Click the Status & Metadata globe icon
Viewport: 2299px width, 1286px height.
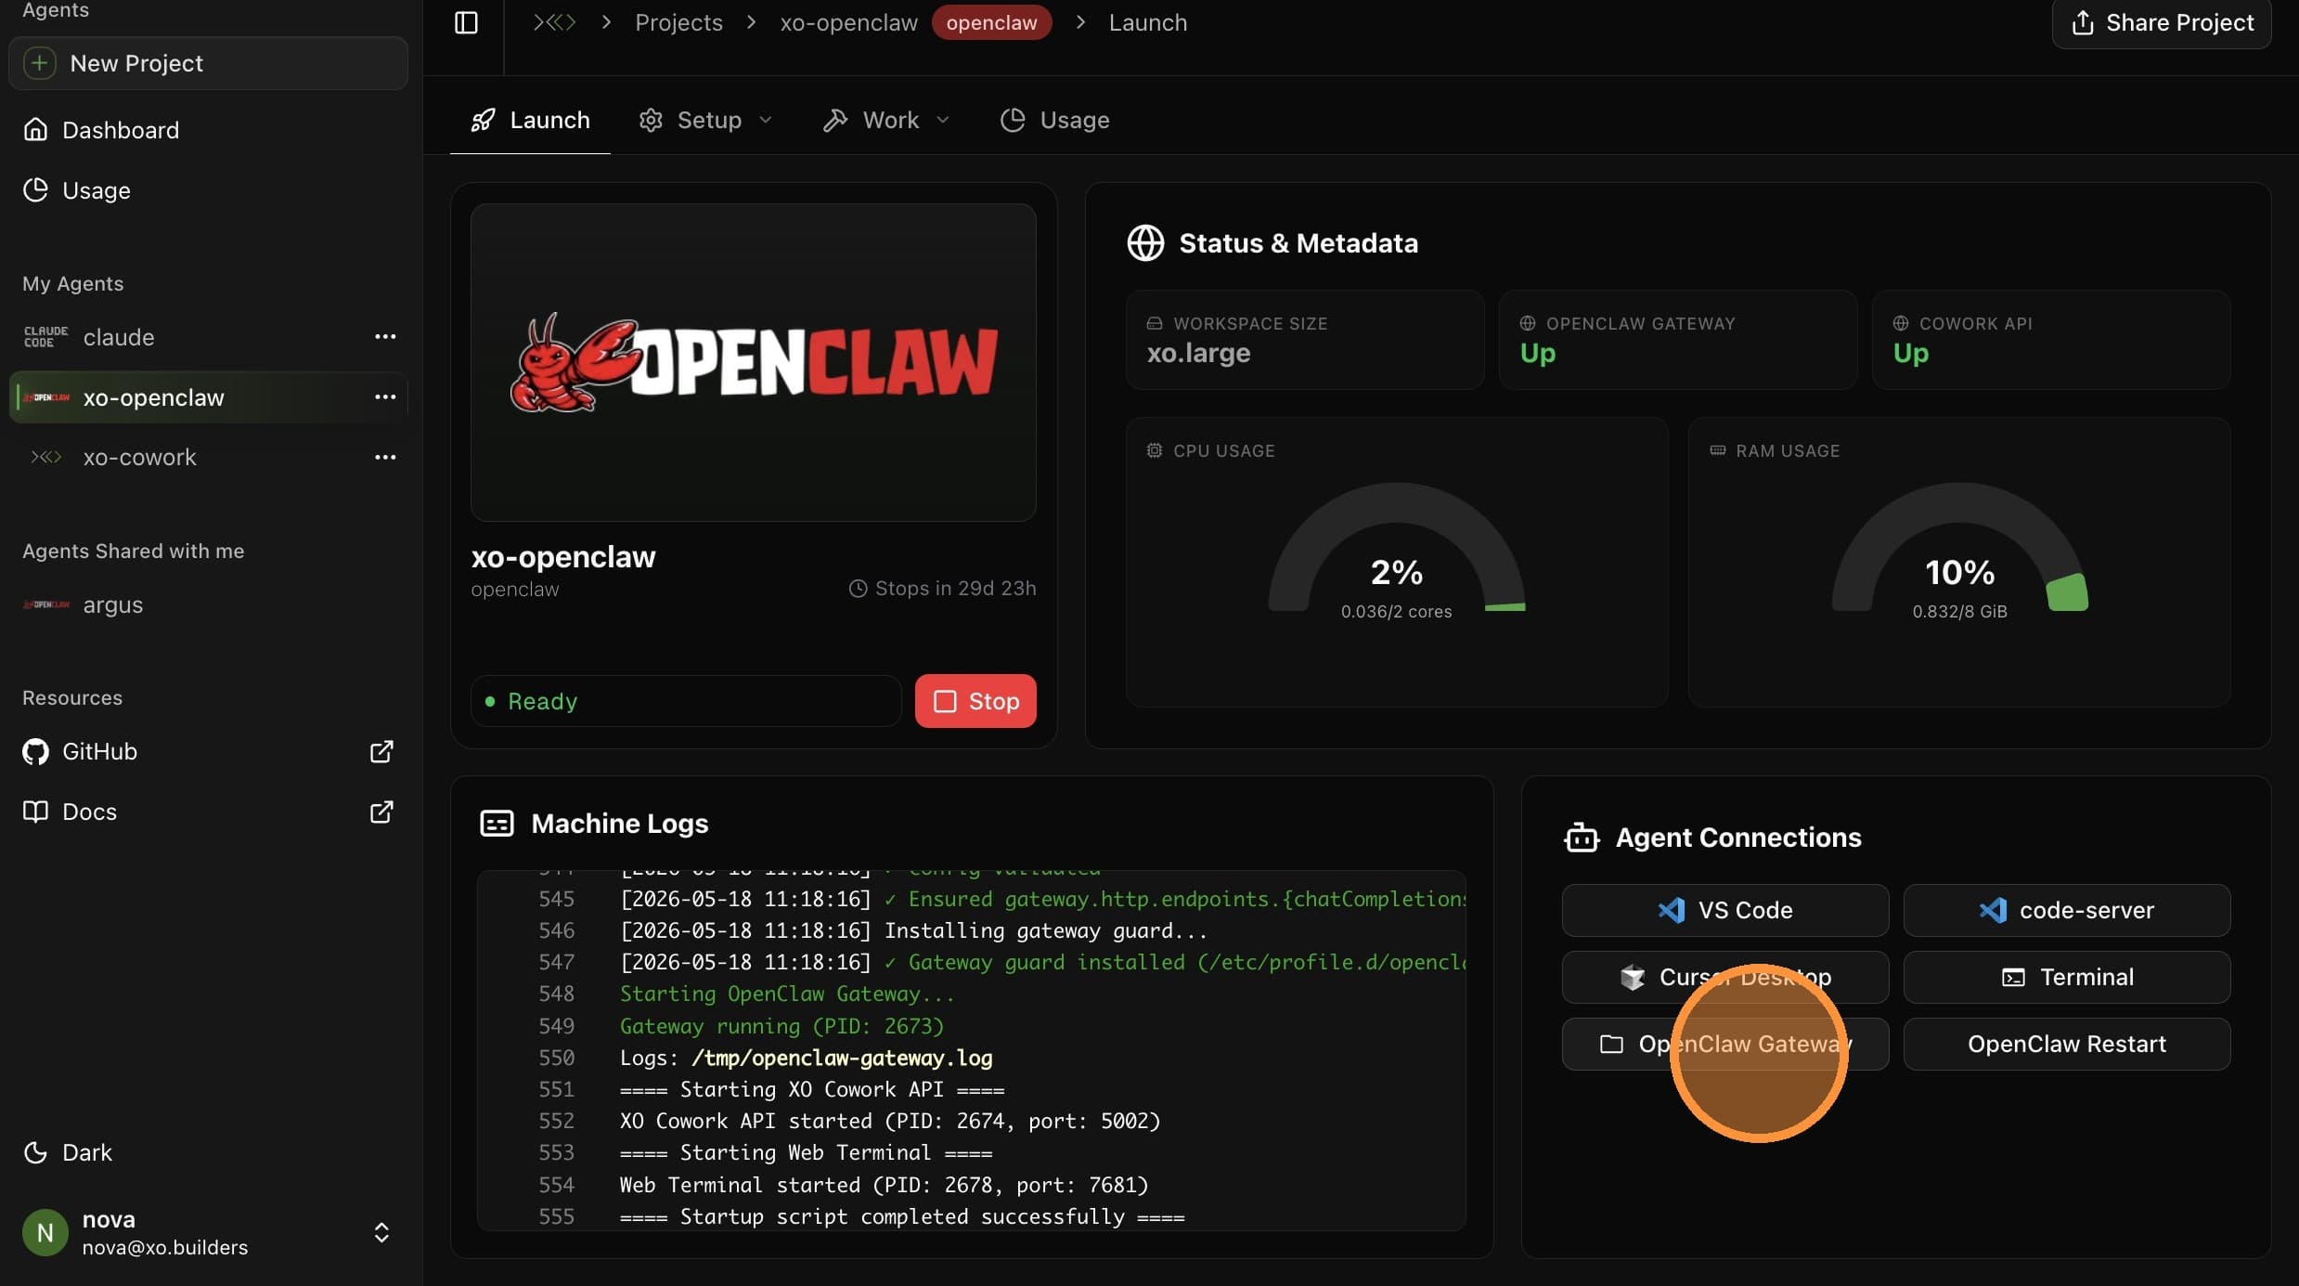(x=1145, y=243)
